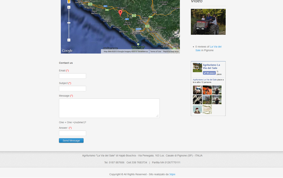The width and height of the screenshot is (283, 178).
Task: Click the E33 road shield on the map
Action: [151, 17]
